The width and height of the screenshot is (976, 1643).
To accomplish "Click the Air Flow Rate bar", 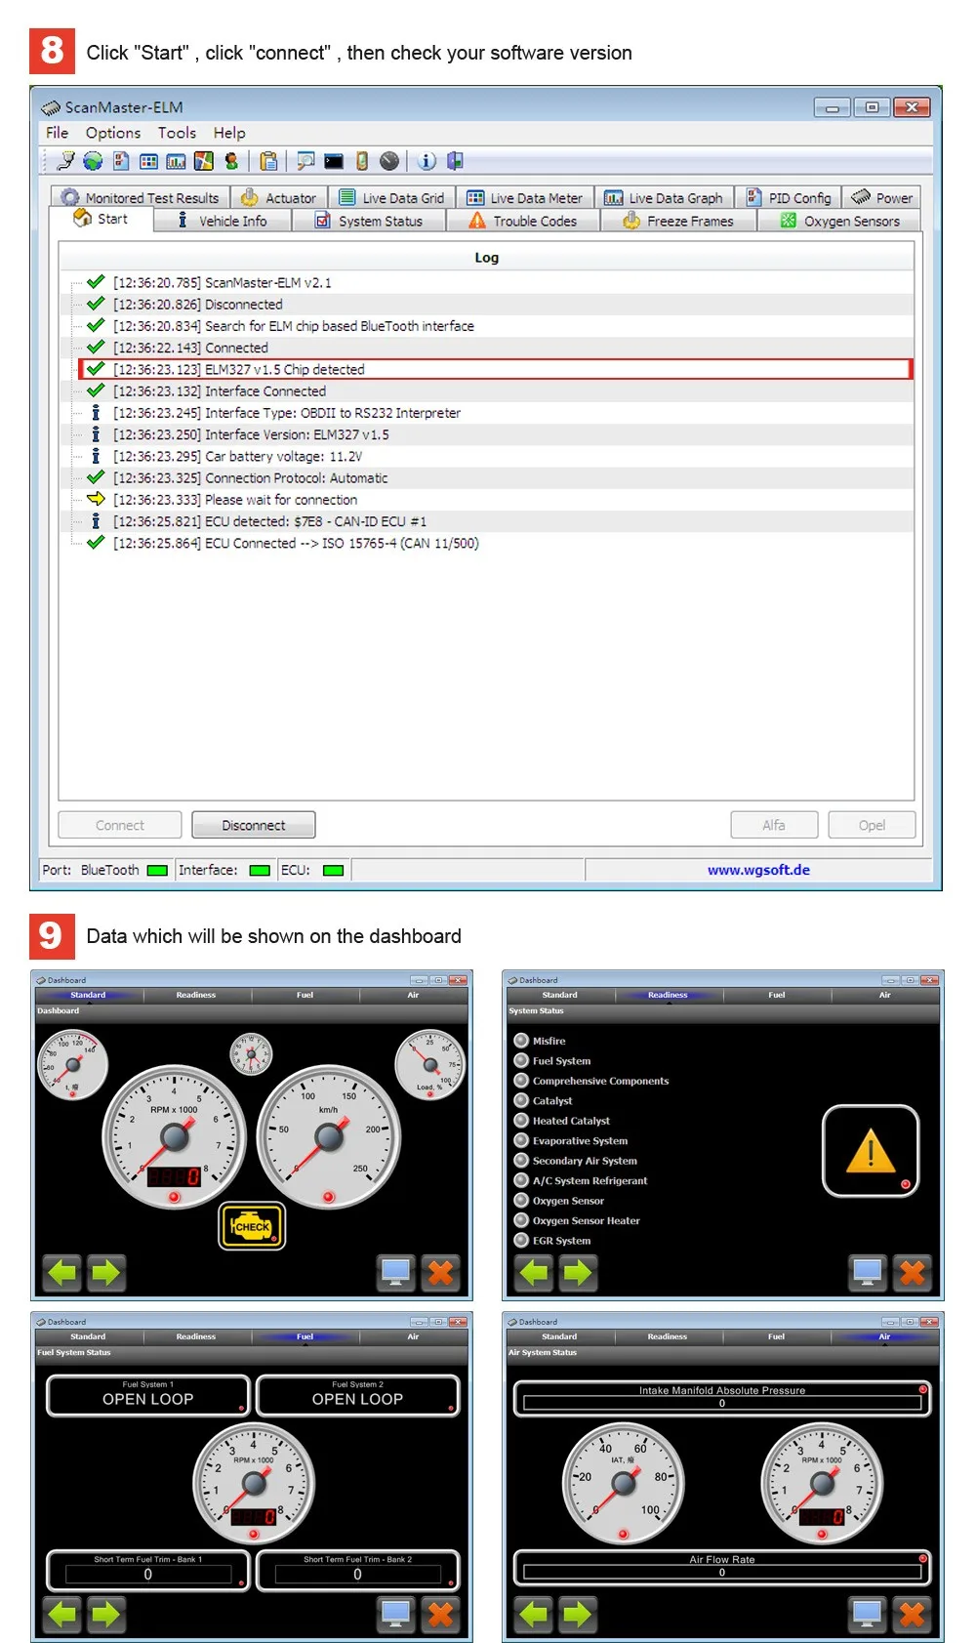I will tap(722, 1568).
